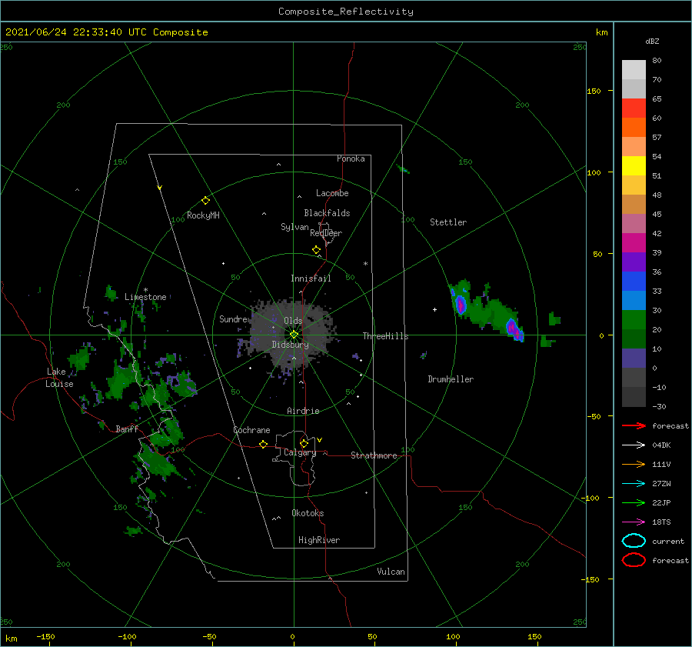Viewport: 692px width, 647px height.
Task: Click the Stettler city label
Action: (448, 222)
